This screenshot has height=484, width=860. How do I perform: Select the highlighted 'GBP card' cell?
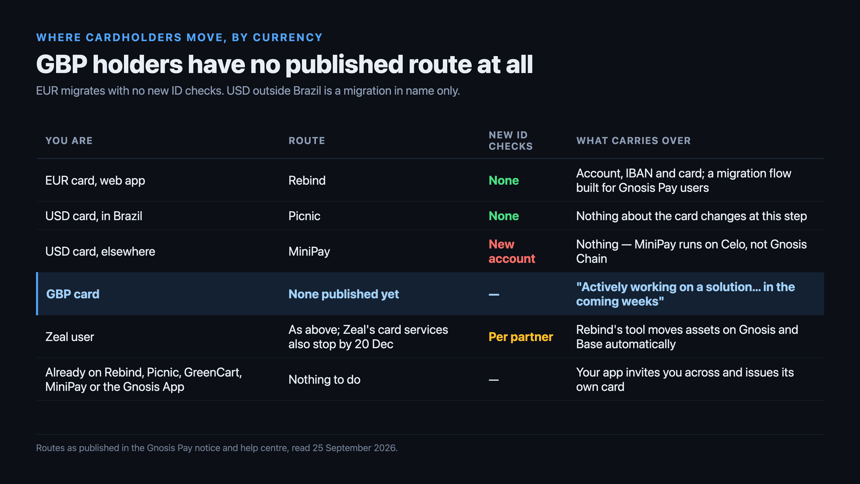pos(73,294)
